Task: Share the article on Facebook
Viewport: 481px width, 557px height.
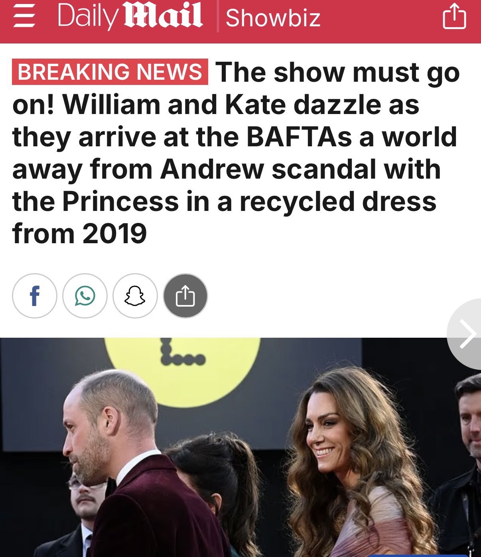Action: click(35, 295)
